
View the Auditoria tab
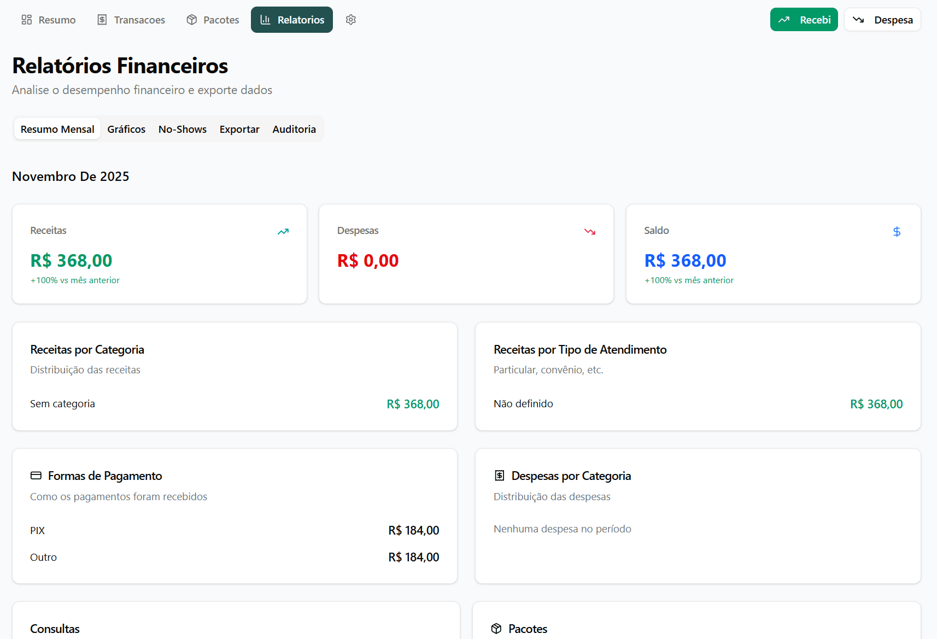294,129
